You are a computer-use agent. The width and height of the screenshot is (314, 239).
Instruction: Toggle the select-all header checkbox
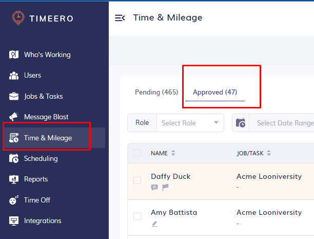[x=137, y=153]
